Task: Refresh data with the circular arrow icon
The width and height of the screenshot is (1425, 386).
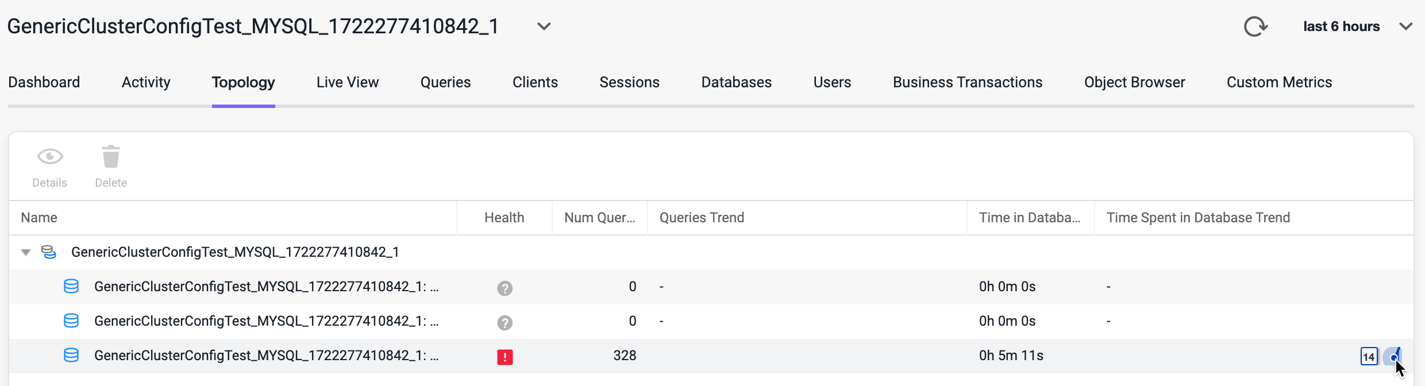Action: [x=1255, y=26]
